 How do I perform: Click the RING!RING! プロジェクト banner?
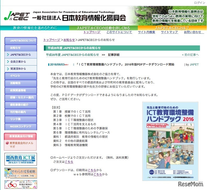[x=21, y=185]
